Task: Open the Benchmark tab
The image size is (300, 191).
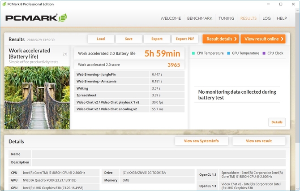Action: [x=200, y=18]
